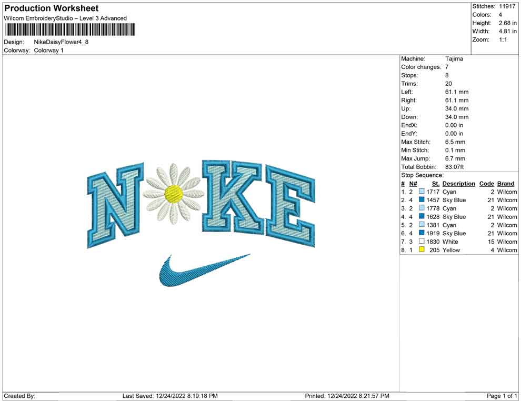Select the embroidered letter N
521x401 pixels.
point(115,205)
